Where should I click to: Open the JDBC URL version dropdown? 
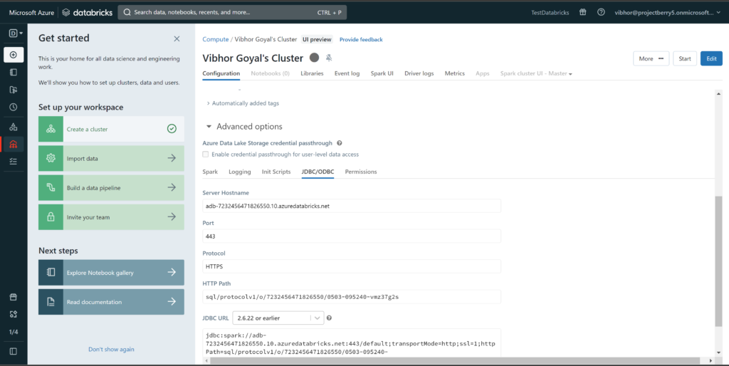[x=278, y=318]
